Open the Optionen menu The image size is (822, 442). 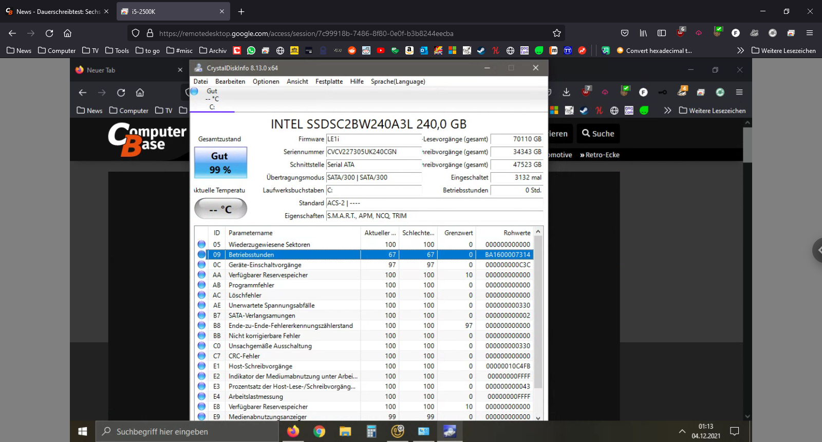click(x=266, y=81)
